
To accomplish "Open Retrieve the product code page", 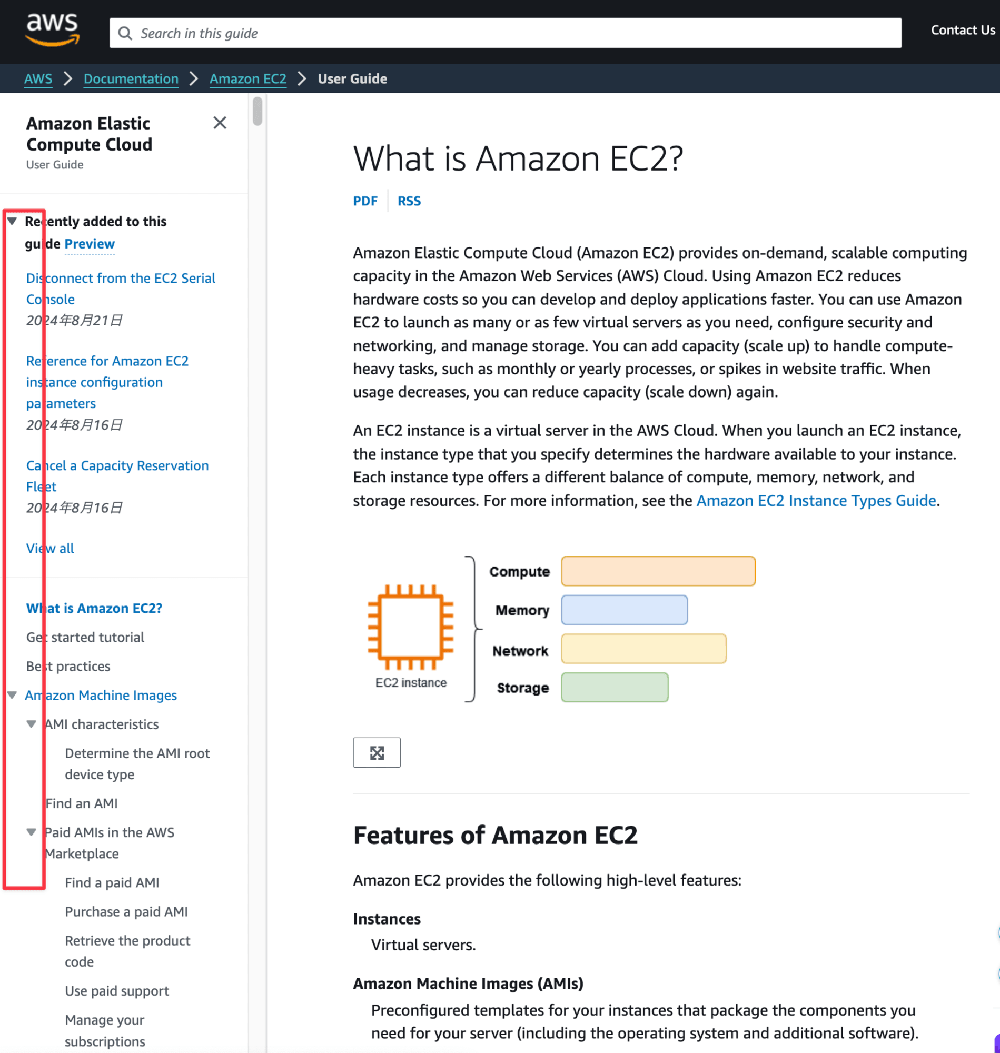I will coord(127,951).
